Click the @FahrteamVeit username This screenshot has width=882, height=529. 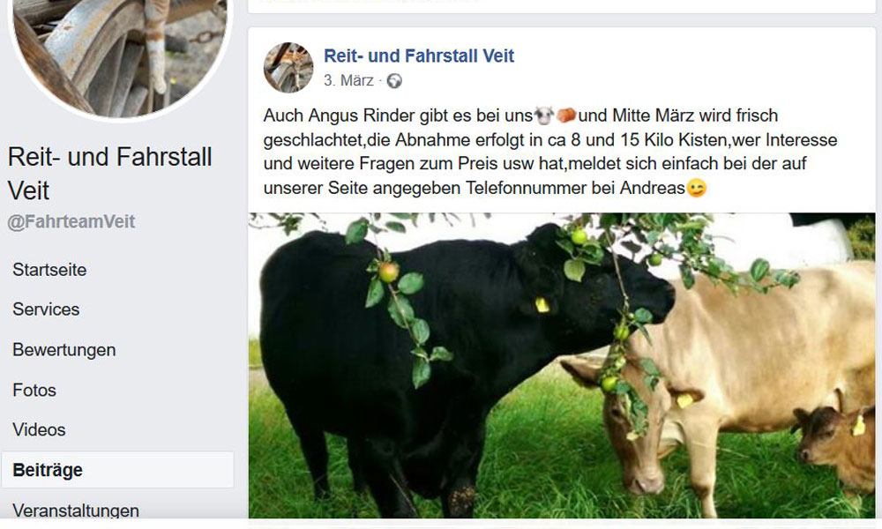[x=71, y=221]
